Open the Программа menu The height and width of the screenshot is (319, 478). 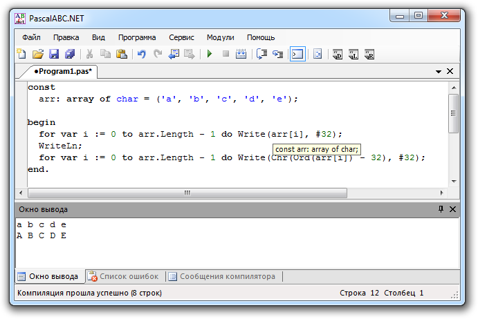(x=137, y=37)
